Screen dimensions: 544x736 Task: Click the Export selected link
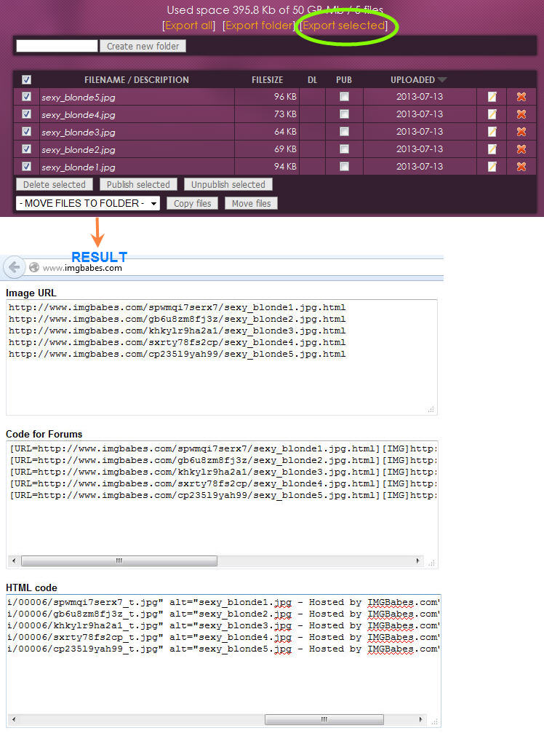point(344,25)
